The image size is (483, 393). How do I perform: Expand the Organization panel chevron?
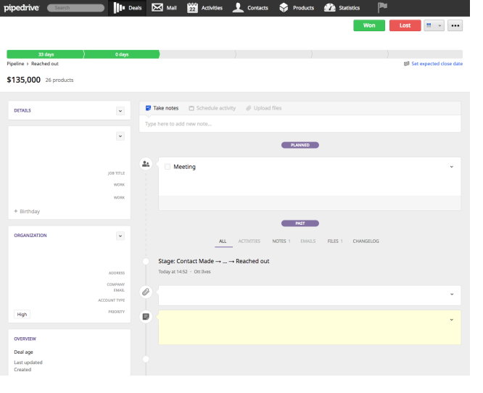pos(120,236)
